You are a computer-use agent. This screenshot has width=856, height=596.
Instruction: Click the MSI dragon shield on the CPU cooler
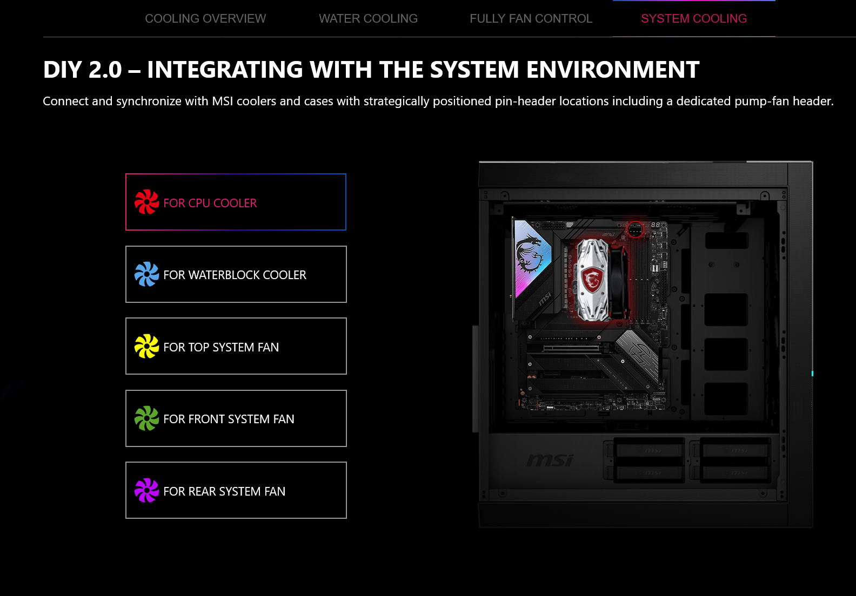pos(592,280)
